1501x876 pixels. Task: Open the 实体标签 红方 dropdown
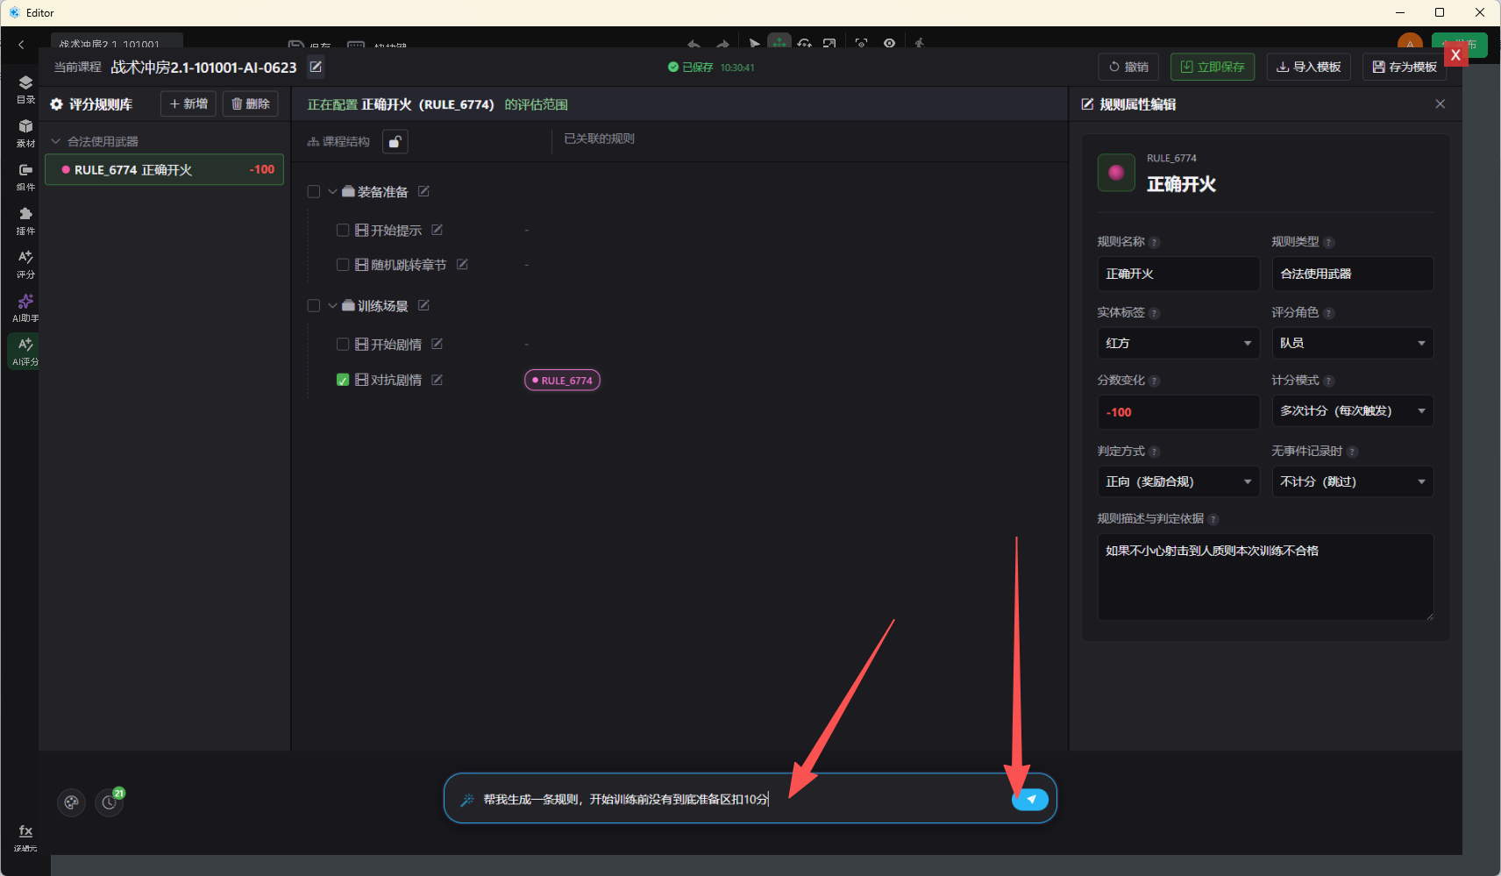[x=1178, y=343]
